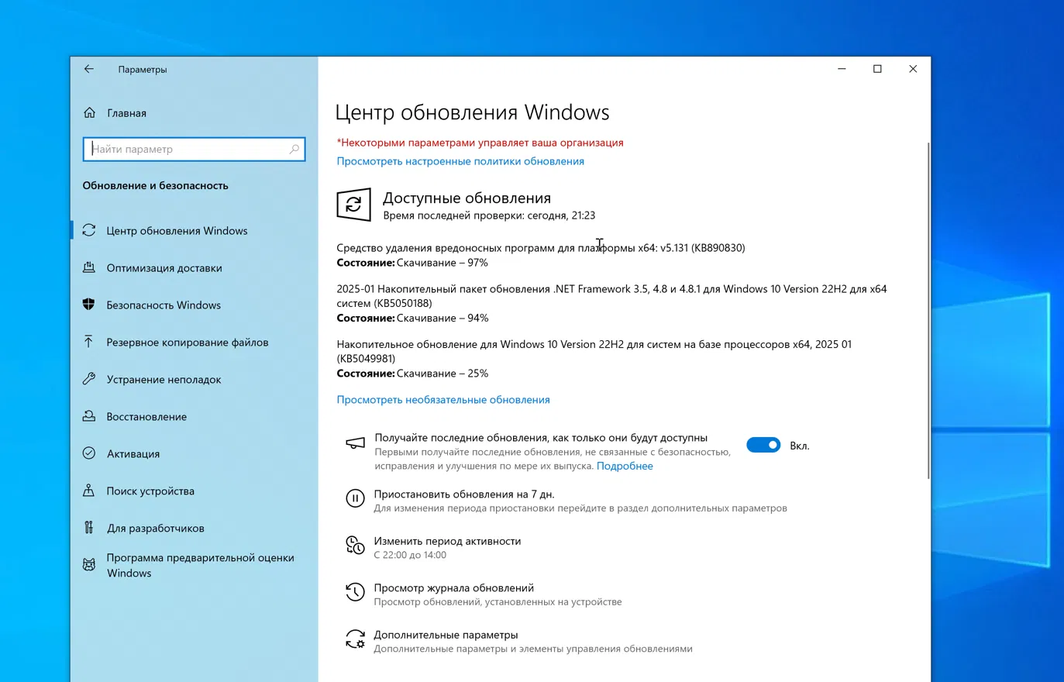The height and width of the screenshot is (682, 1064).
Task: Click the red organization management notice
Action: click(480, 143)
